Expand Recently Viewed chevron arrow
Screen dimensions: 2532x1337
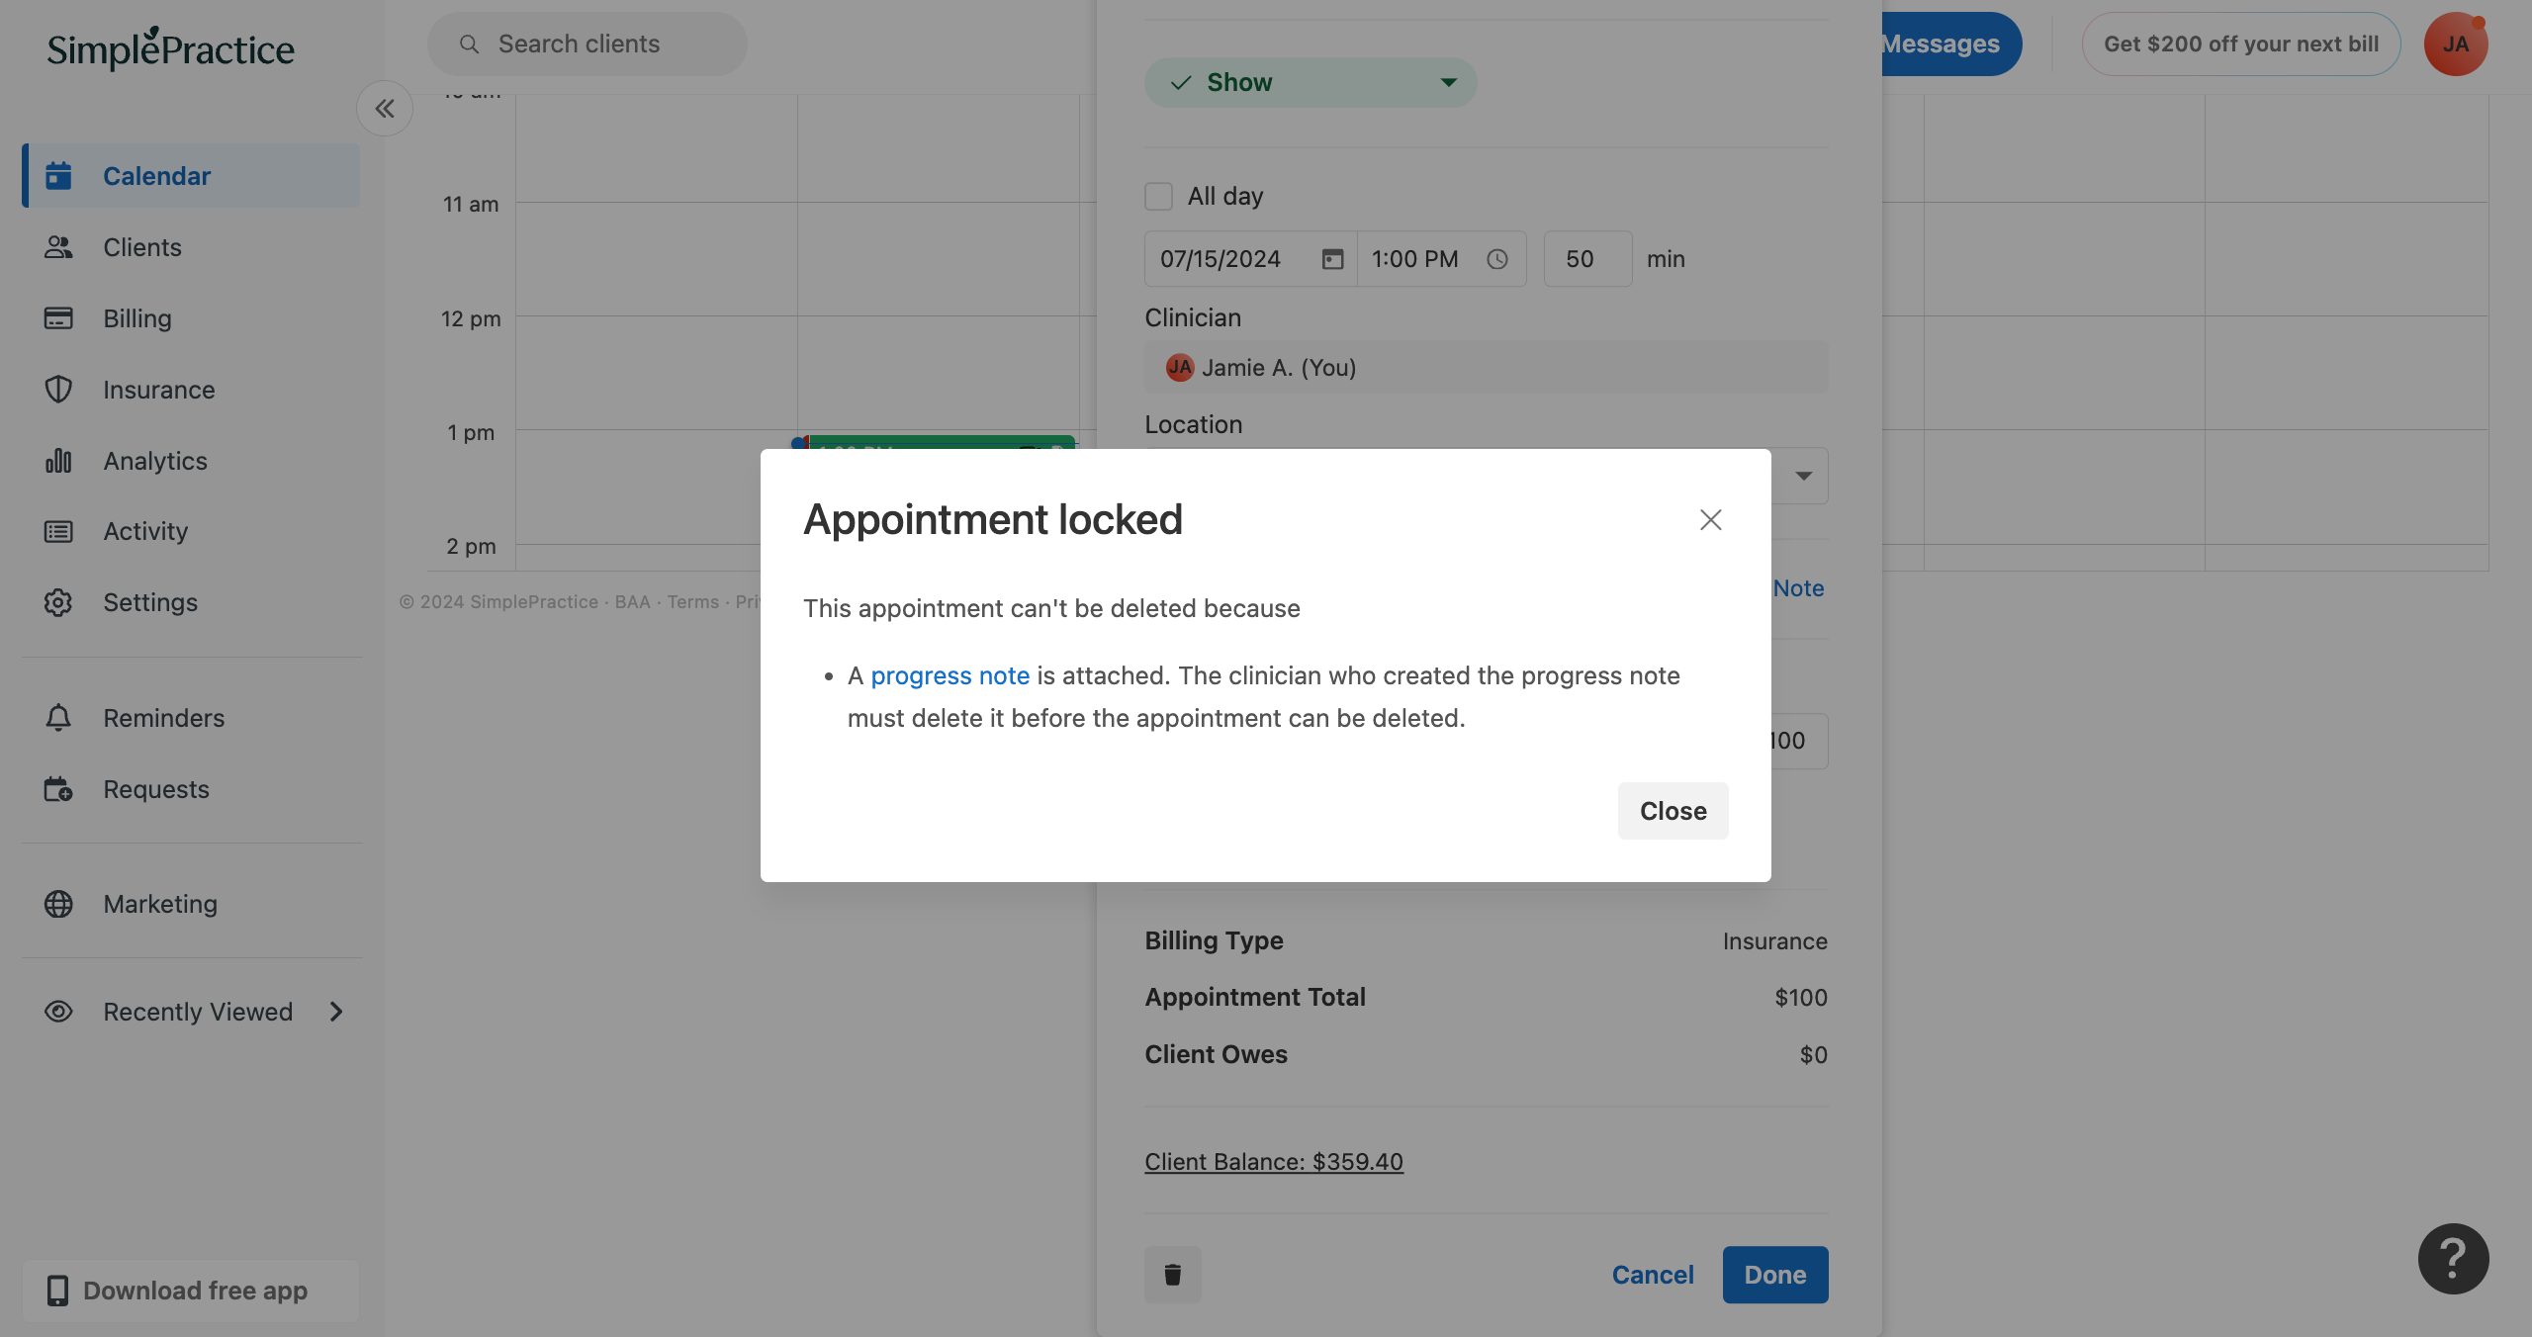pos(336,1012)
